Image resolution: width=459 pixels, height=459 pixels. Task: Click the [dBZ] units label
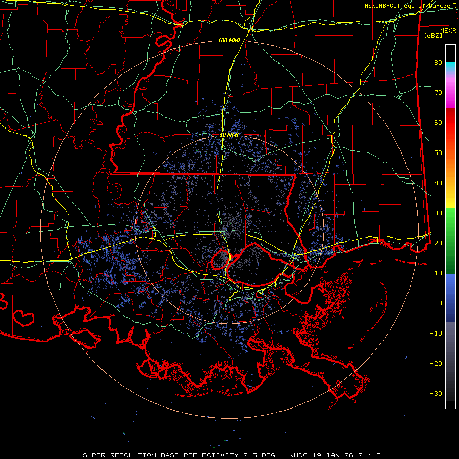[x=433, y=35]
